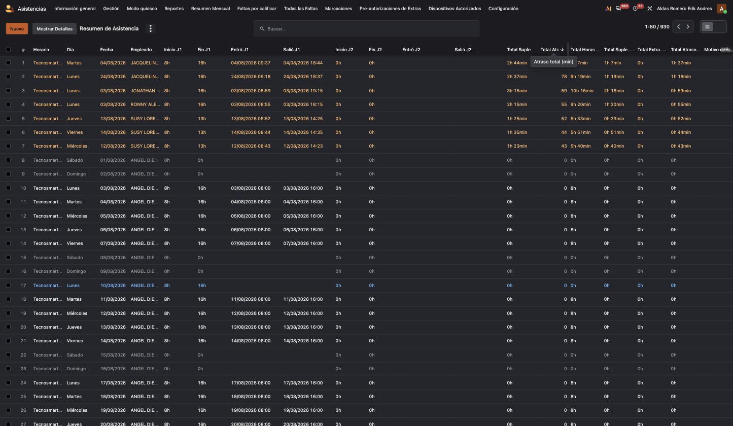Open the AI assistant icon in top bar
Image resolution: width=733 pixels, height=426 pixels.
(x=608, y=9)
